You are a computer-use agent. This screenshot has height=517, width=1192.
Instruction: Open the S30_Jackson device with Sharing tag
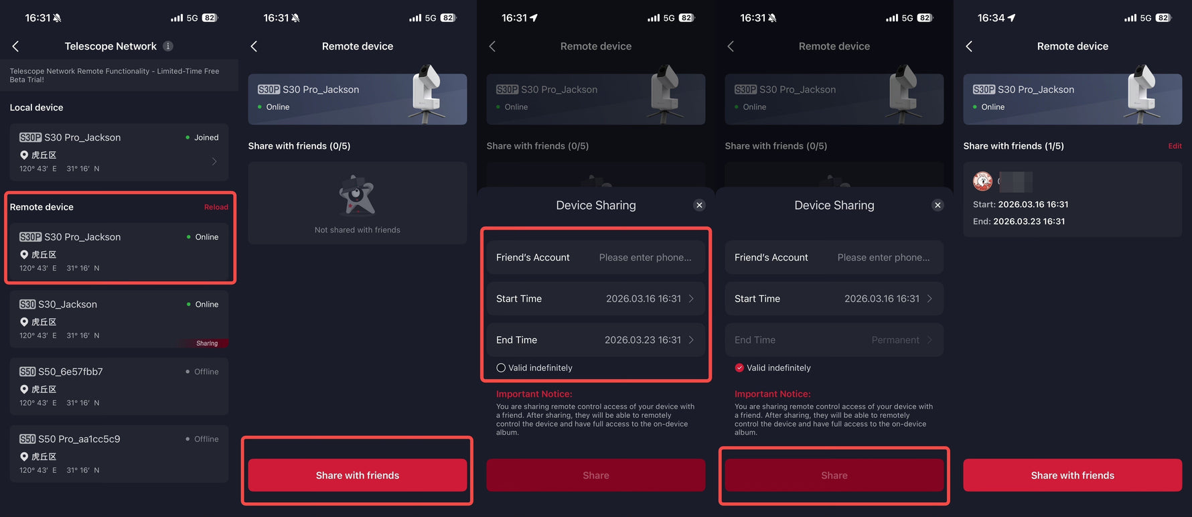point(119,319)
